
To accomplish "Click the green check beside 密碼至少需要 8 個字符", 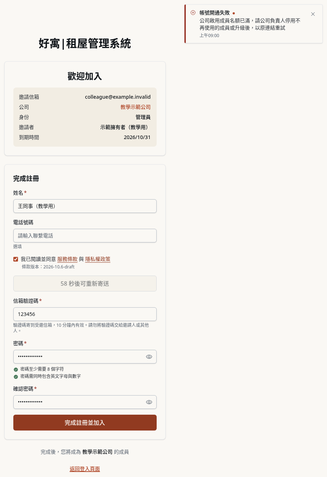I will click(16, 369).
